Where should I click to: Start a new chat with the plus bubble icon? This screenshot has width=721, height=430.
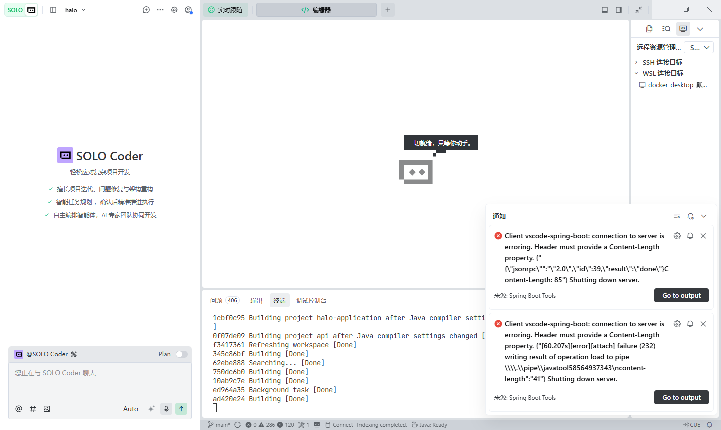coord(146,10)
